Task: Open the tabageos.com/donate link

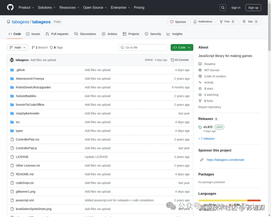Action: 225,160
